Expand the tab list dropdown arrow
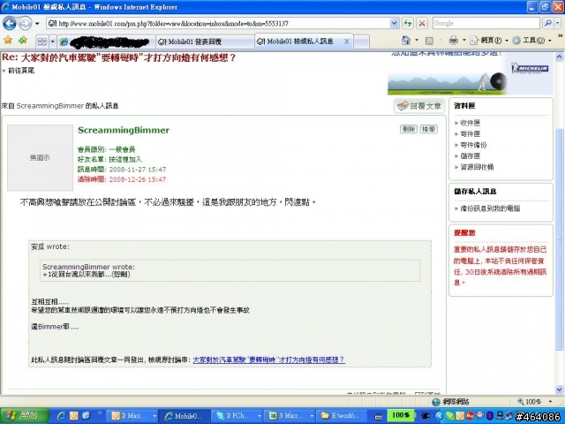The height and width of the screenshot is (424, 565). click(x=52, y=42)
